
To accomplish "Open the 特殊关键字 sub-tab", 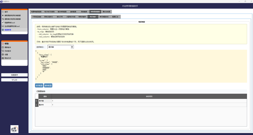I will 82,17.
